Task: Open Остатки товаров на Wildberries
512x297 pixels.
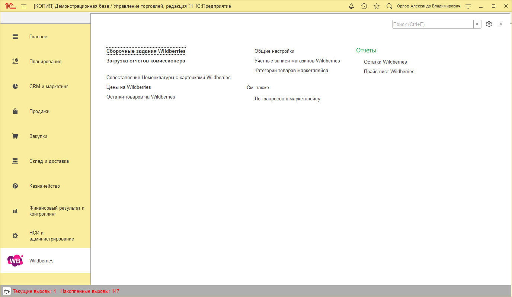Action: point(141,97)
